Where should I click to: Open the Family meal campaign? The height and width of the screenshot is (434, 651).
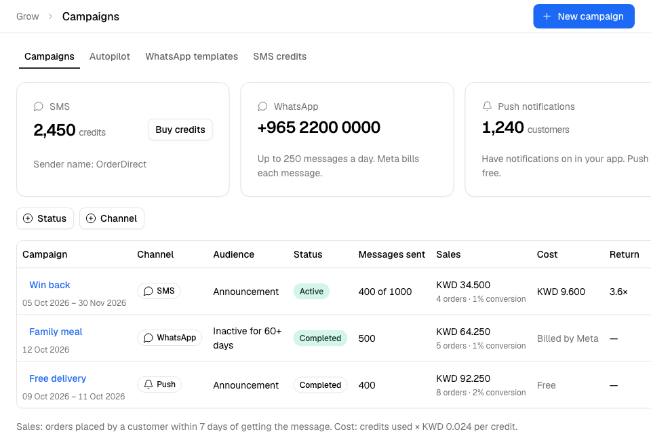[x=56, y=332]
